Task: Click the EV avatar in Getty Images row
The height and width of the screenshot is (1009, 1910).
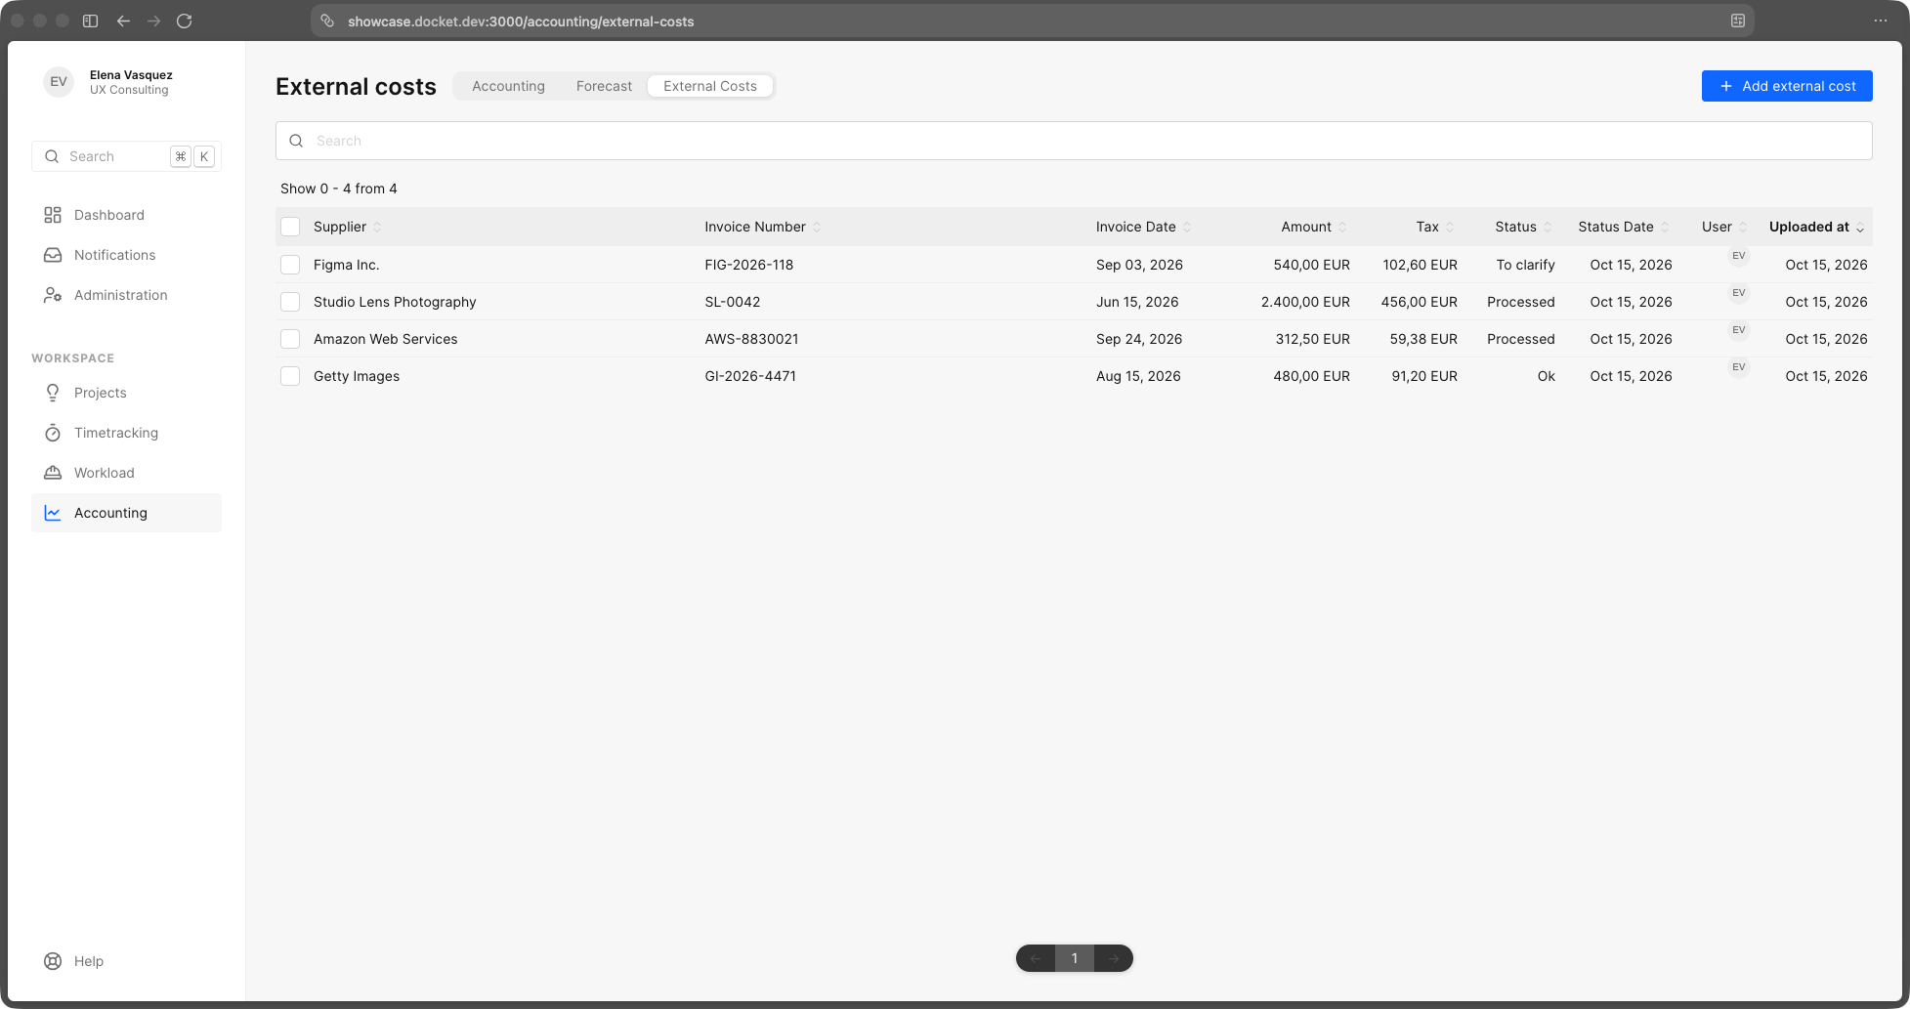Action: point(1739,367)
